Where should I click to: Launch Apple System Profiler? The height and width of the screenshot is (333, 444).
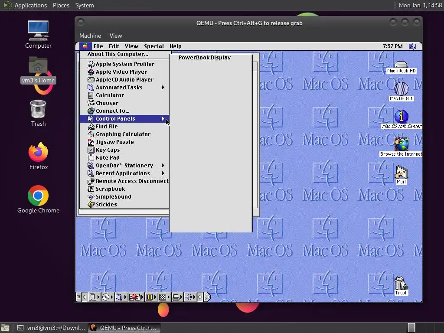click(x=124, y=64)
